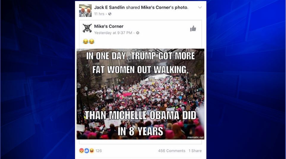Click the blue like reaction icon

[x=87, y=151]
